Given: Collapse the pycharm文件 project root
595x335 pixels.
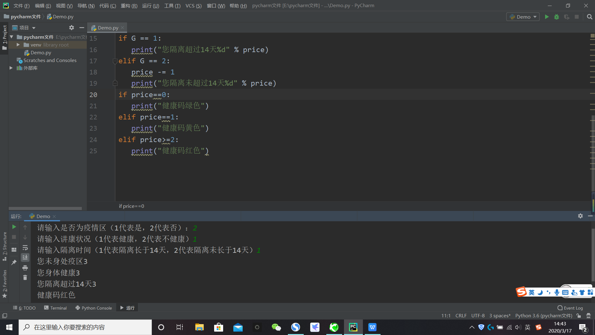Looking at the screenshot, I should click(x=11, y=37).
